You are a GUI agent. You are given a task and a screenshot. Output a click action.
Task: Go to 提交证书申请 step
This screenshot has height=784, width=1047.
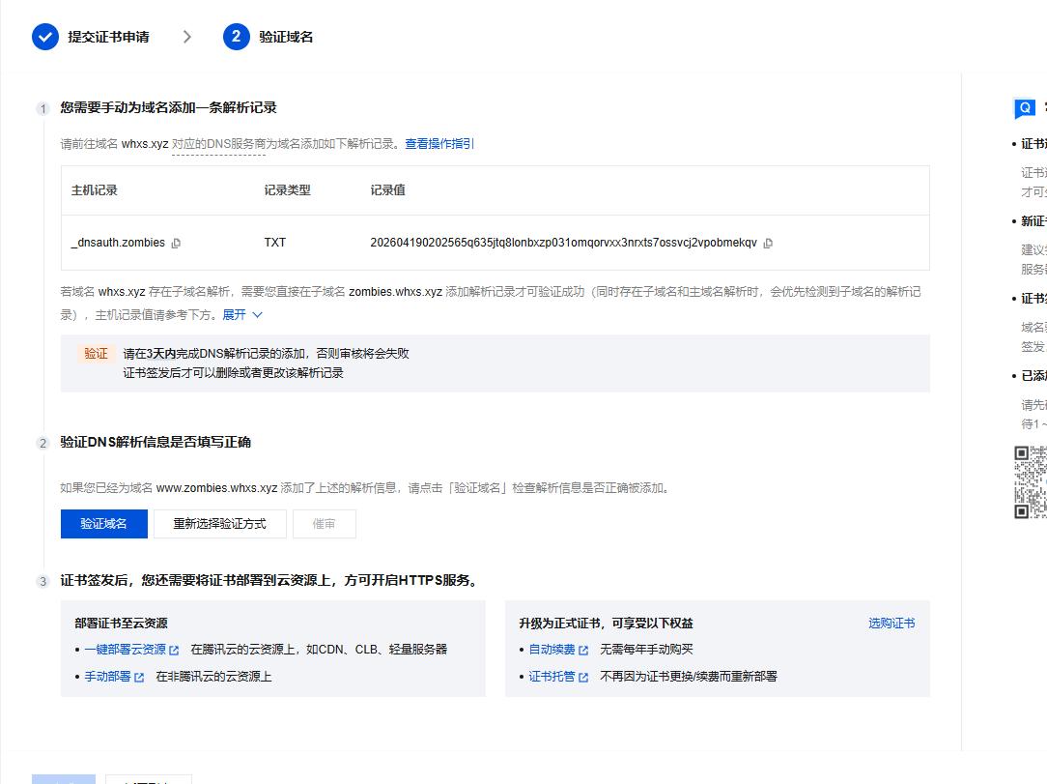108,37
